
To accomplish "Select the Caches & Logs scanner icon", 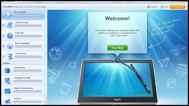I will click(10, 25).
